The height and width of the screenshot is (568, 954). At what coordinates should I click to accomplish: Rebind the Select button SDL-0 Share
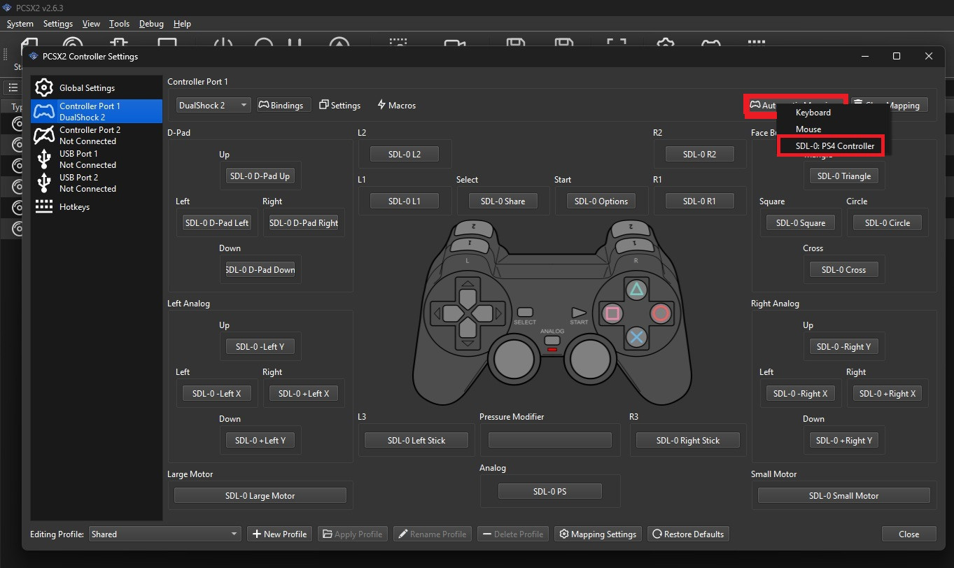(x=503, y=201)
